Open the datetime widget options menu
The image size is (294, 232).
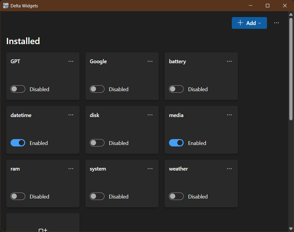coord(71,115)
